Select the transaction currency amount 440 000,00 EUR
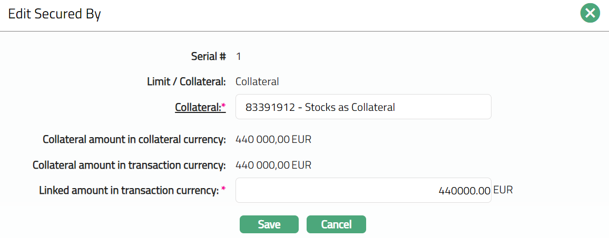The width and height of the screenshot is (609, 238). (x=273, y=165)
